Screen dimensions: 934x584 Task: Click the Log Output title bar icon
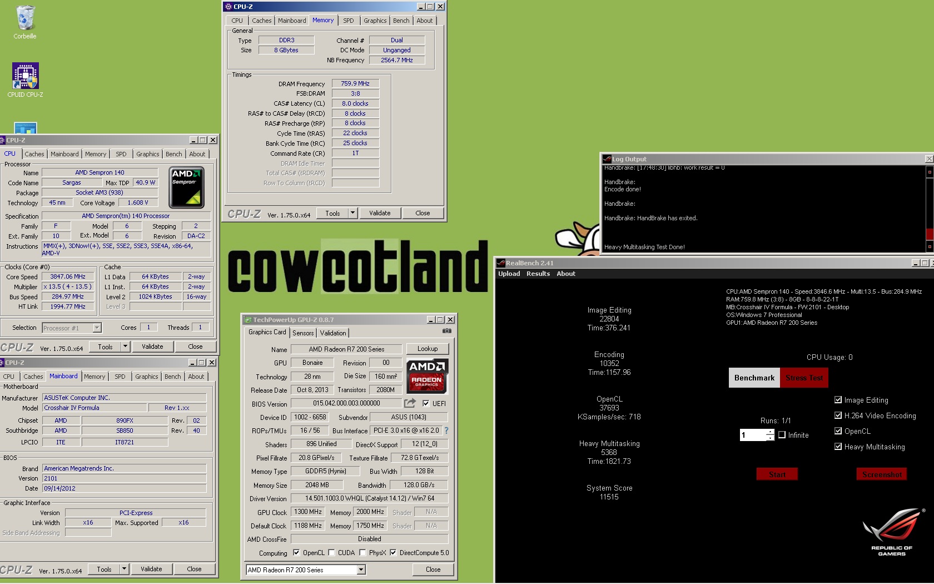607,159
